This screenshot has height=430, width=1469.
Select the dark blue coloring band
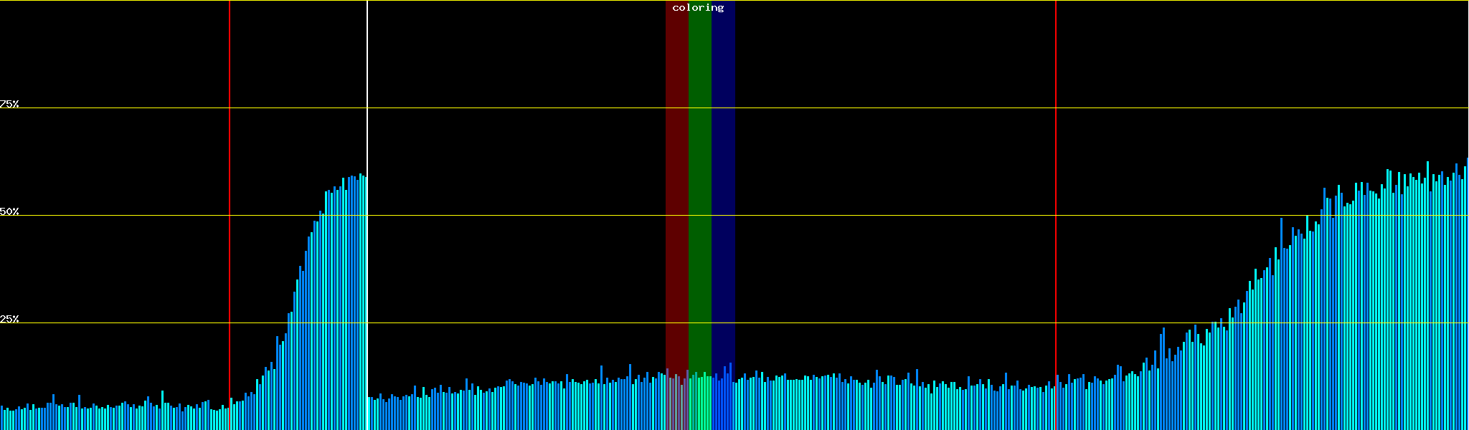(x=723, y=179)
